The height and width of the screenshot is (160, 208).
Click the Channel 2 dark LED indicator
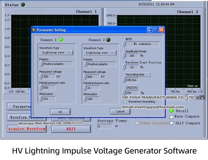[108, 40]
